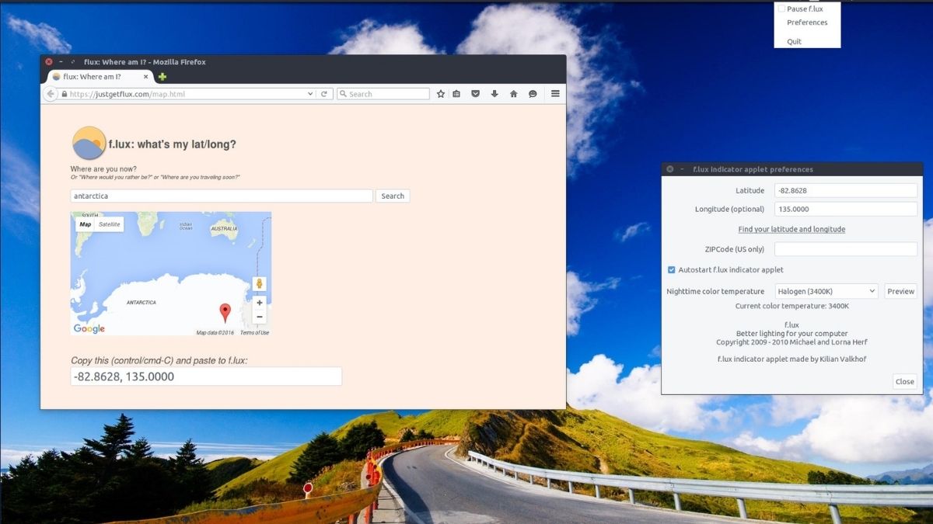Close the 'flux: Where am I?' tab
This screenshot has height=524, width=933.
coord(146,77)
